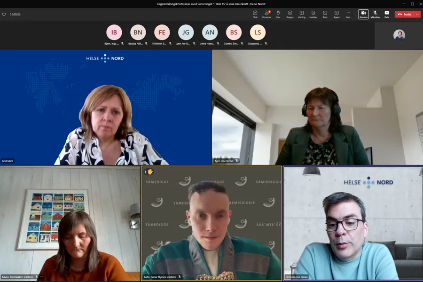423x282 pixels.
Task: Expand the Mer more options menu
Action: click(348, 14)
